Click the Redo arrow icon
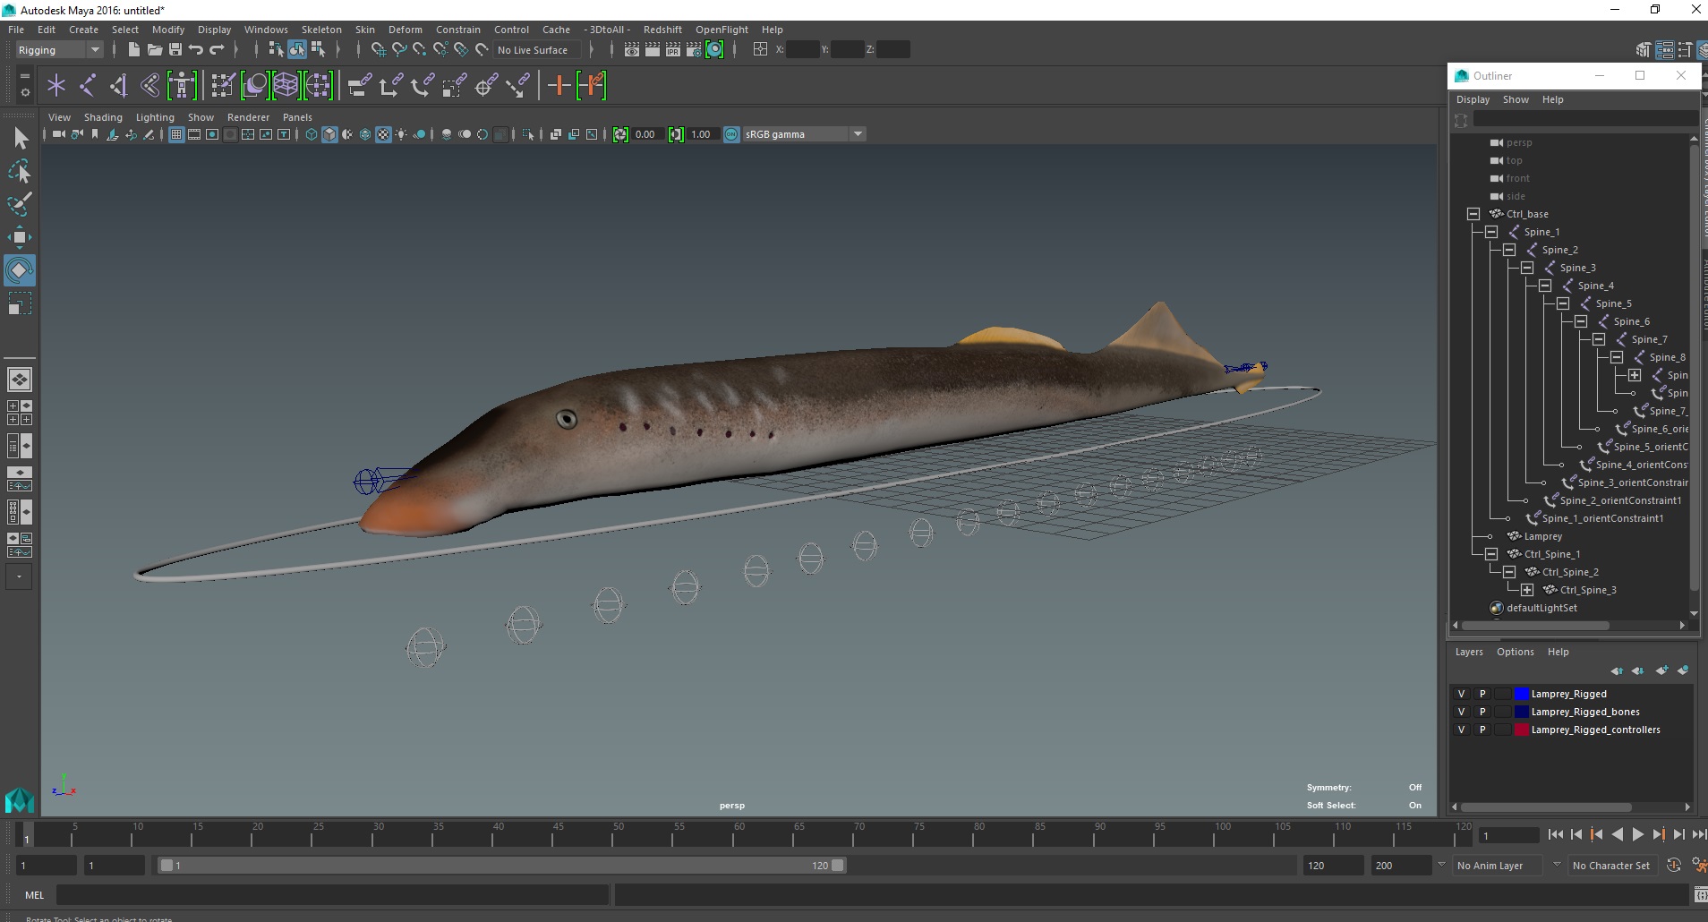 tap(217, 50)
